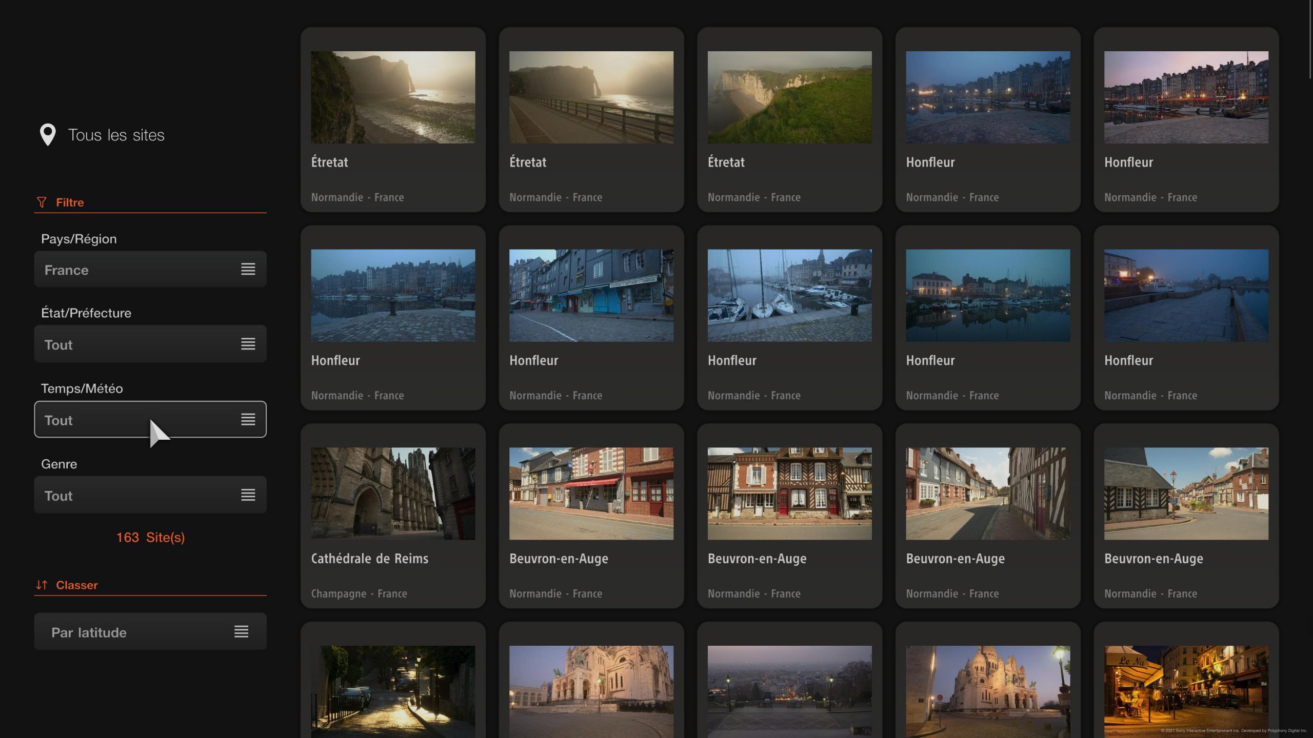Click the Classer sort arrows icon
The image size is (1313, 738).
(42, 585)
